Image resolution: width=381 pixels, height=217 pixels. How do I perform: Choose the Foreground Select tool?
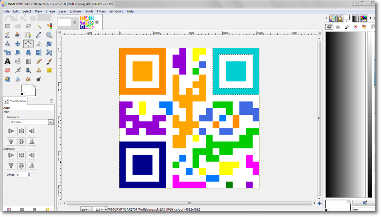(x=18, y=35)
